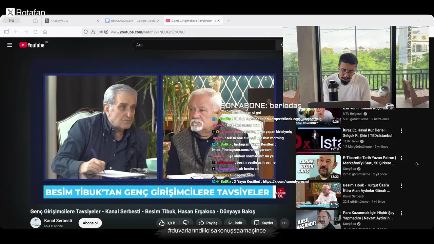Click the YouTube search box
The image size is (434, 244).
tap(203, 45)
